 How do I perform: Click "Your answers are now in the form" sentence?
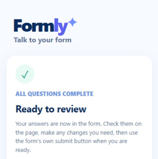coord(59,124)
